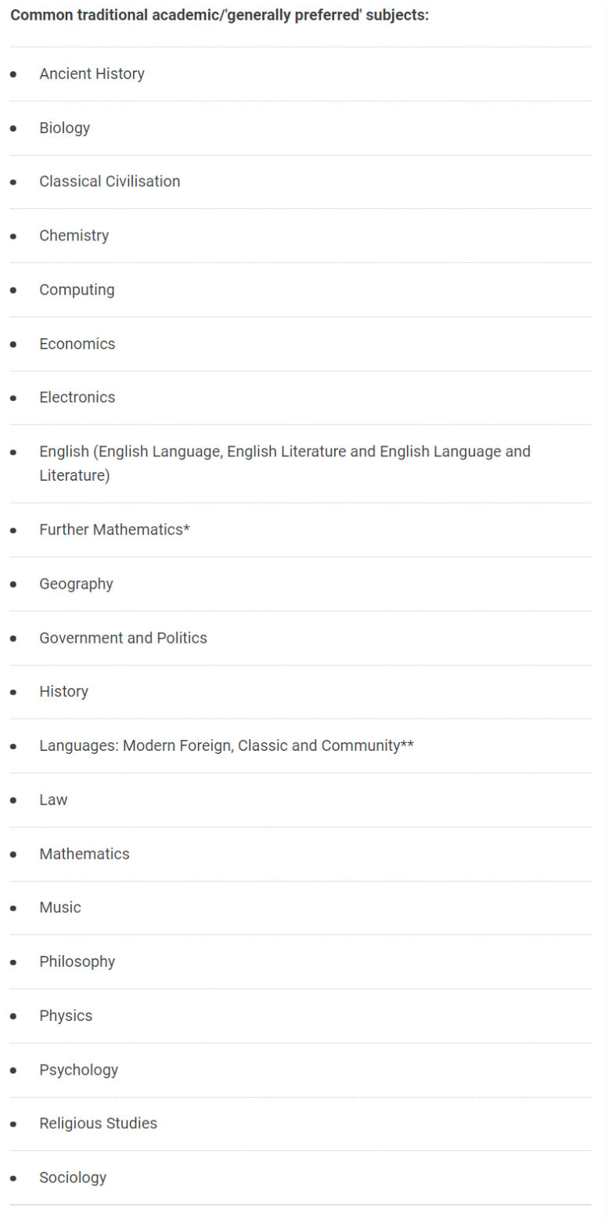Click Languages: Modern Foreign, Classic and Community

pos(226,745)
